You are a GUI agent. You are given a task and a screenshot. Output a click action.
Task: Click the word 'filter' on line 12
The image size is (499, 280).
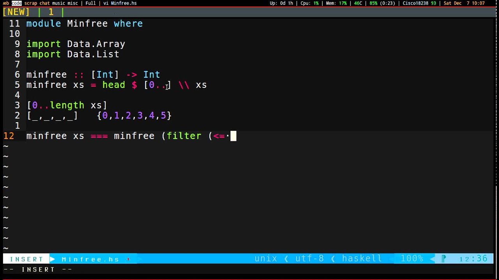[184, 136]
